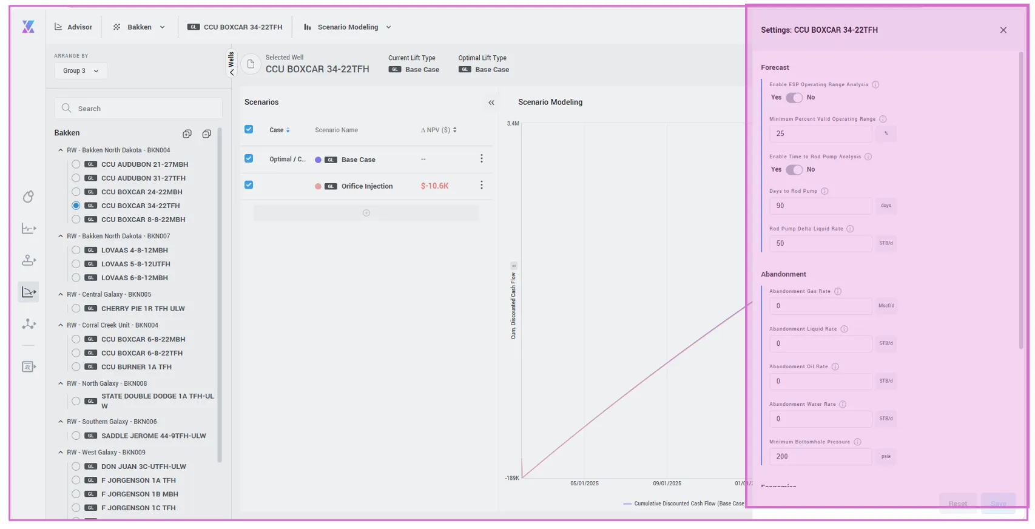Click the Save settings button
Screen dimensions: 1035x529
[x=998, y=504]
